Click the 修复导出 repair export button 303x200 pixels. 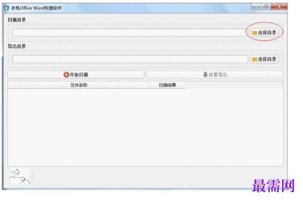point(215,75)
